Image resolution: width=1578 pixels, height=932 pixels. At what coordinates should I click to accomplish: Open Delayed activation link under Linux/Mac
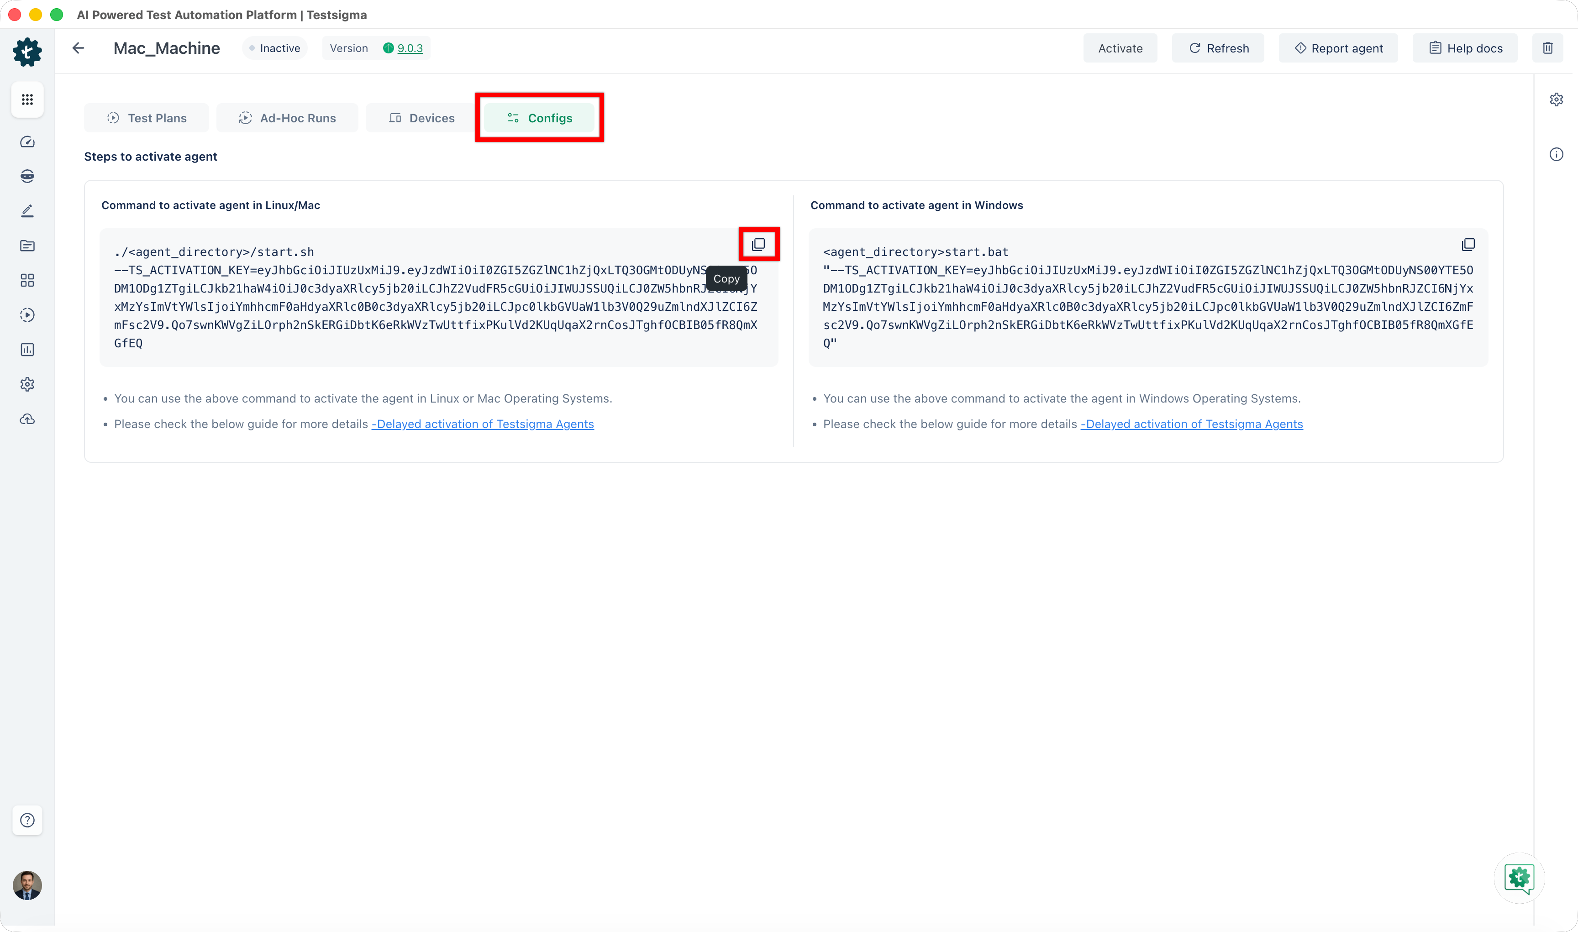pos(483,424)
